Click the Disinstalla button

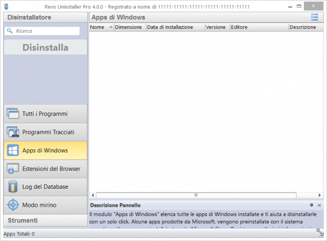[x=45, y=47]
